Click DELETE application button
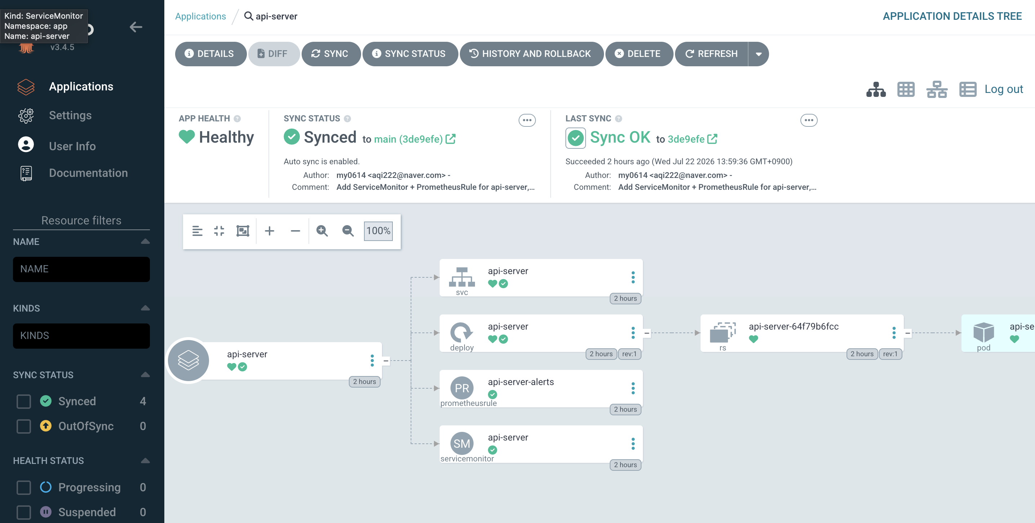 point(639,54)
